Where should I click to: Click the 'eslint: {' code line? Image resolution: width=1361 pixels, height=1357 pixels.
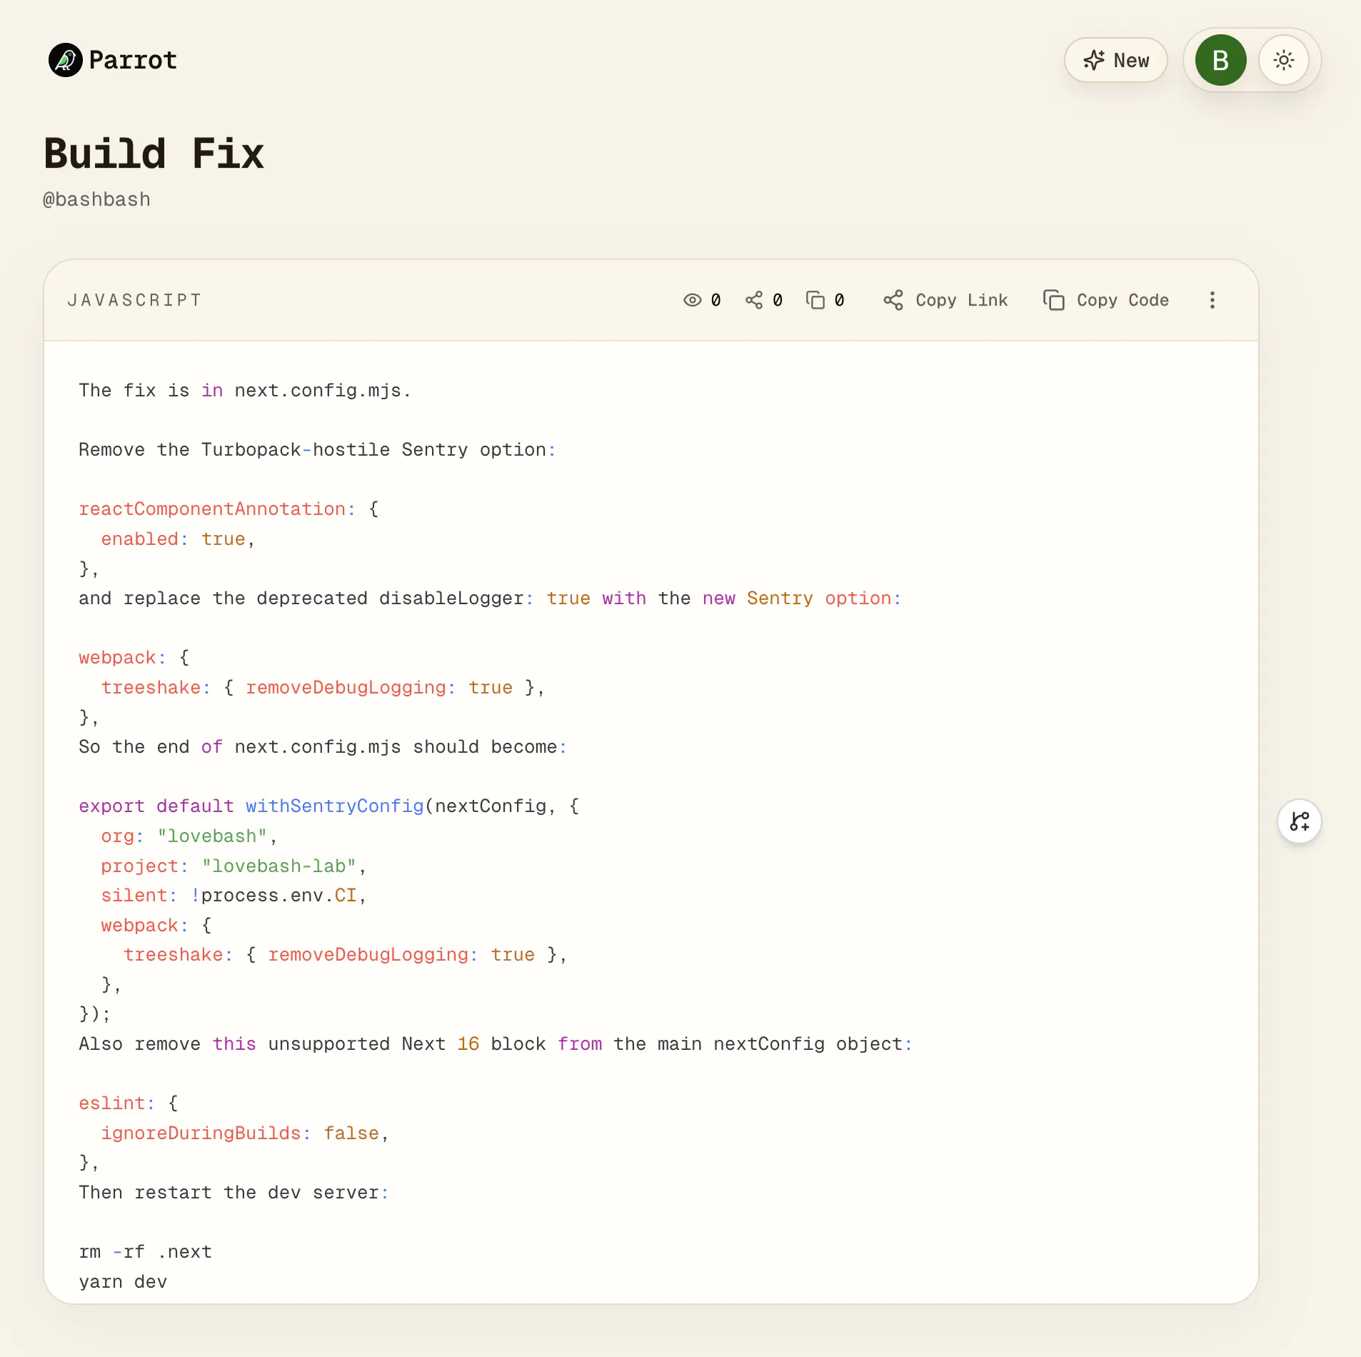(129, 1103)
